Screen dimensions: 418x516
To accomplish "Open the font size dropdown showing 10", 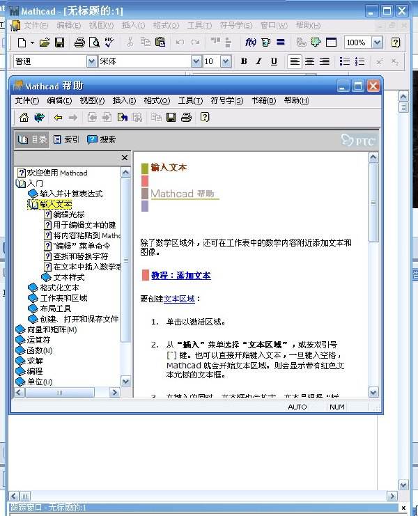I will pyautogui.click(x=226, y=61).
